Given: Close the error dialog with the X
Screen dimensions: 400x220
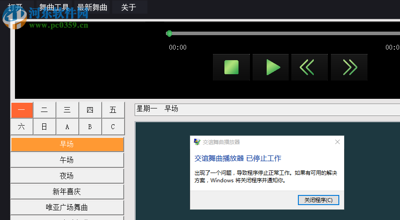Looking at the screenshot, I should tap(337, 142).
